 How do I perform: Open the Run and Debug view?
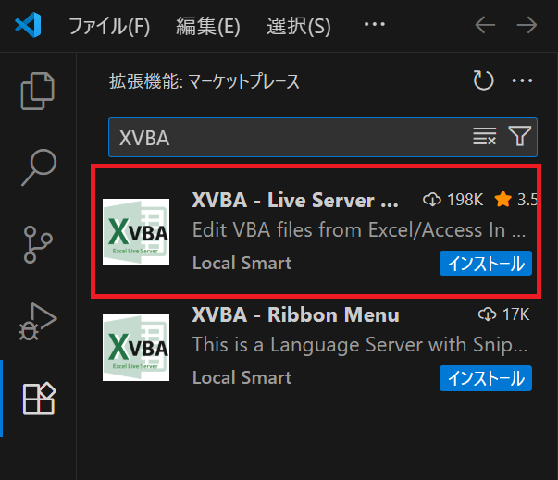coord(38,320)
